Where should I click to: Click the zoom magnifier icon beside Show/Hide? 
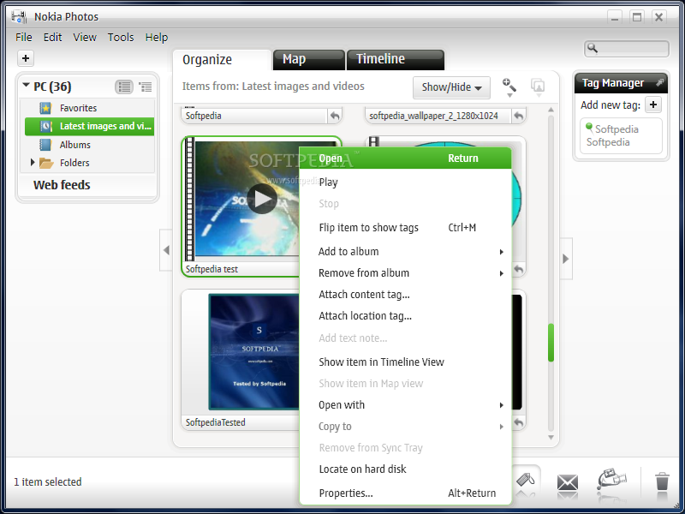click(509, 84)
